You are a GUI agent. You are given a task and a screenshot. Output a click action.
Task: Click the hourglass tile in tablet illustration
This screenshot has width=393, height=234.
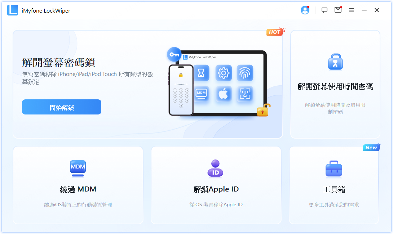click(x=201, y=73)
